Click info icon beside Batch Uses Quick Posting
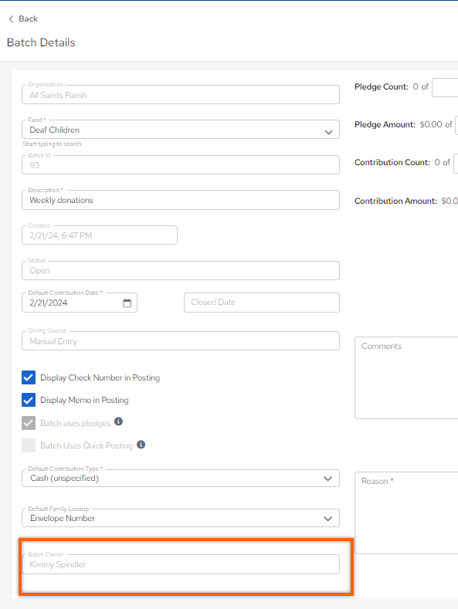The width and height of the screenshot is (458, 609). [x=141, y=445]
